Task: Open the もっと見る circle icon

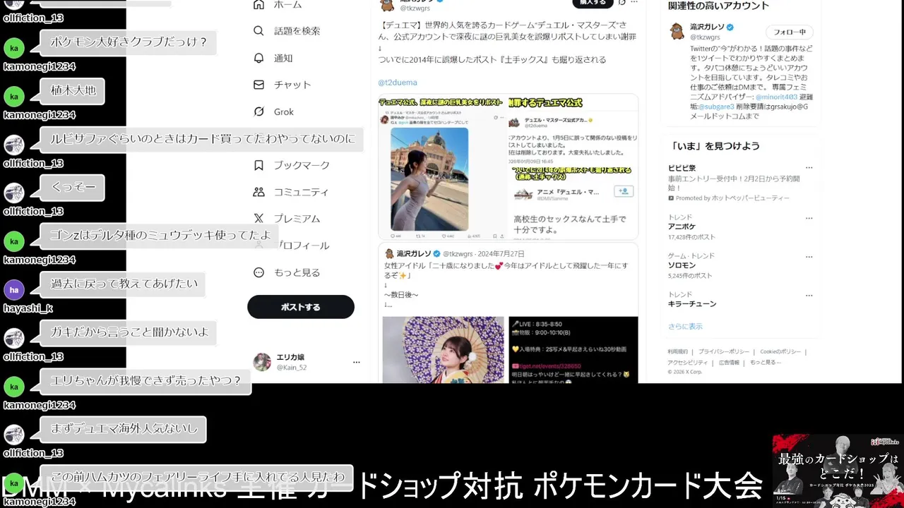Action: (x=258, y=272)
